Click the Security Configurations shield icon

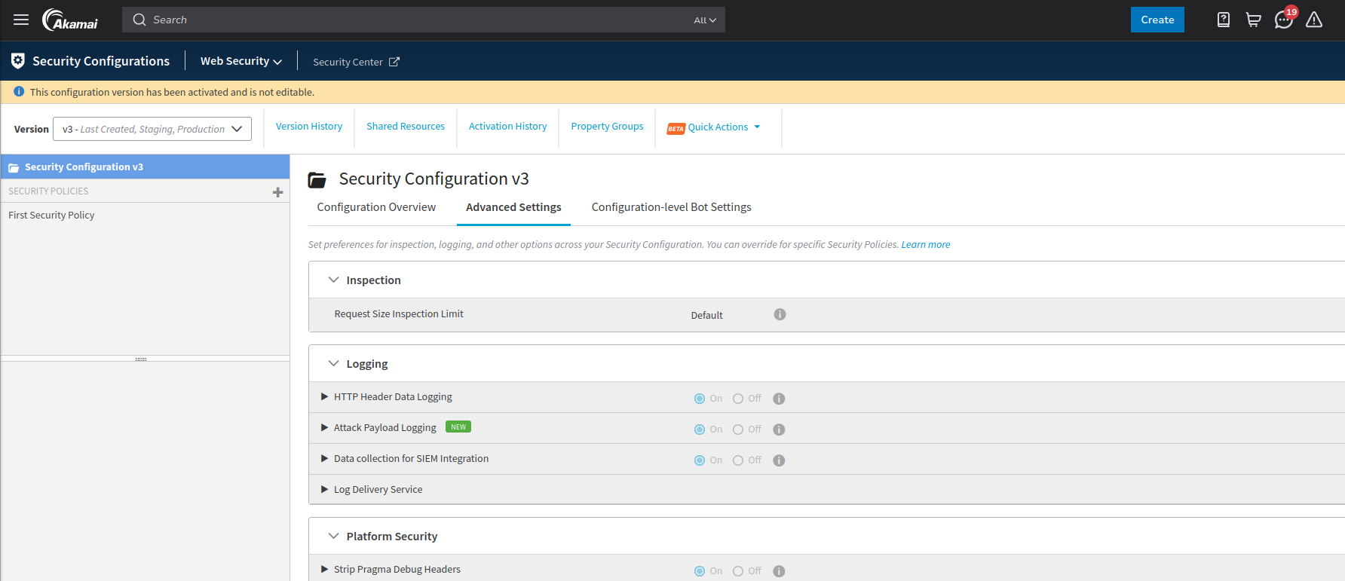18,61
